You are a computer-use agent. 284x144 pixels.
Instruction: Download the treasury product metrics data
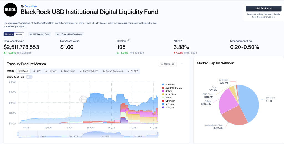[167, 64]
